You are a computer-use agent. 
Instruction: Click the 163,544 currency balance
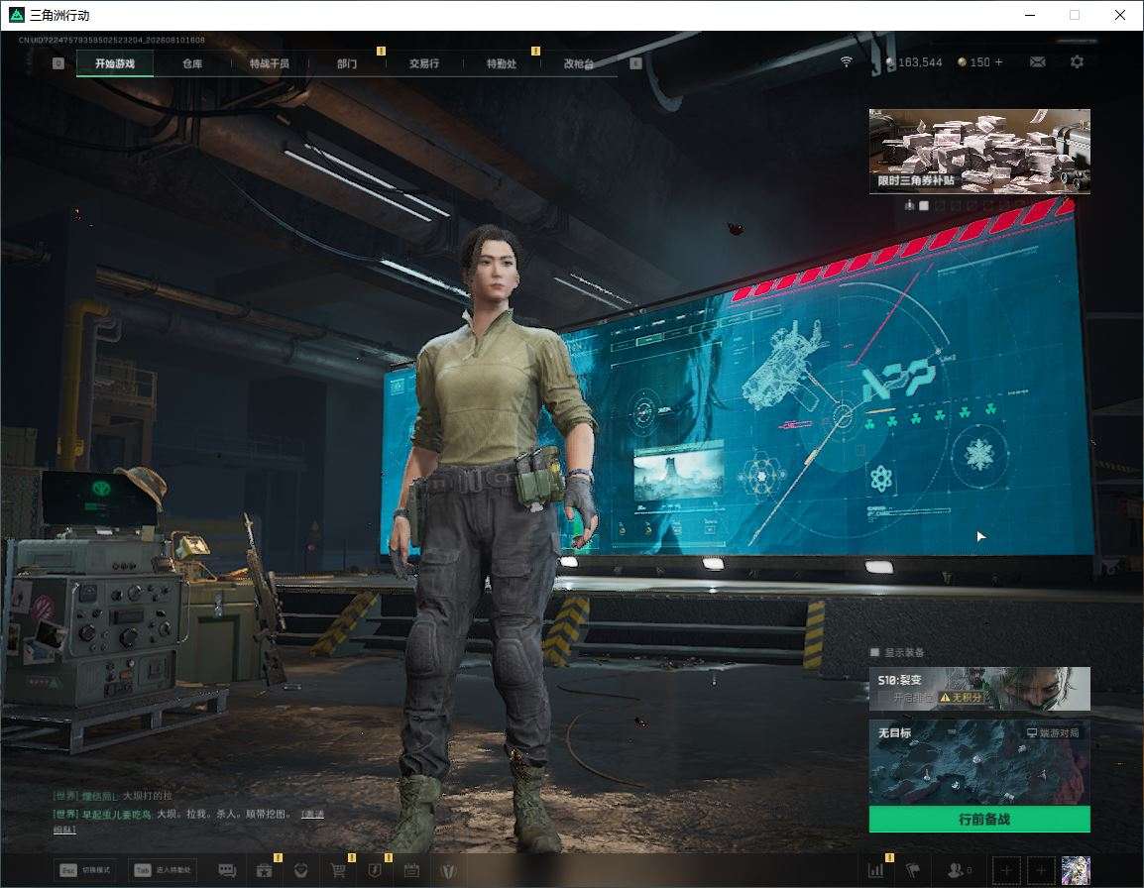click(914, 62)
